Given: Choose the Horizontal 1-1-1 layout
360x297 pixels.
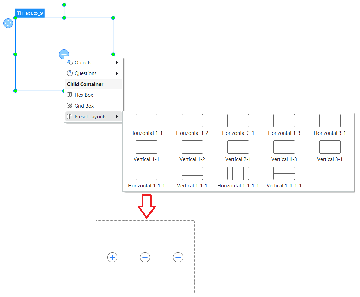Looking at the screenshot, I should (146, 173).
